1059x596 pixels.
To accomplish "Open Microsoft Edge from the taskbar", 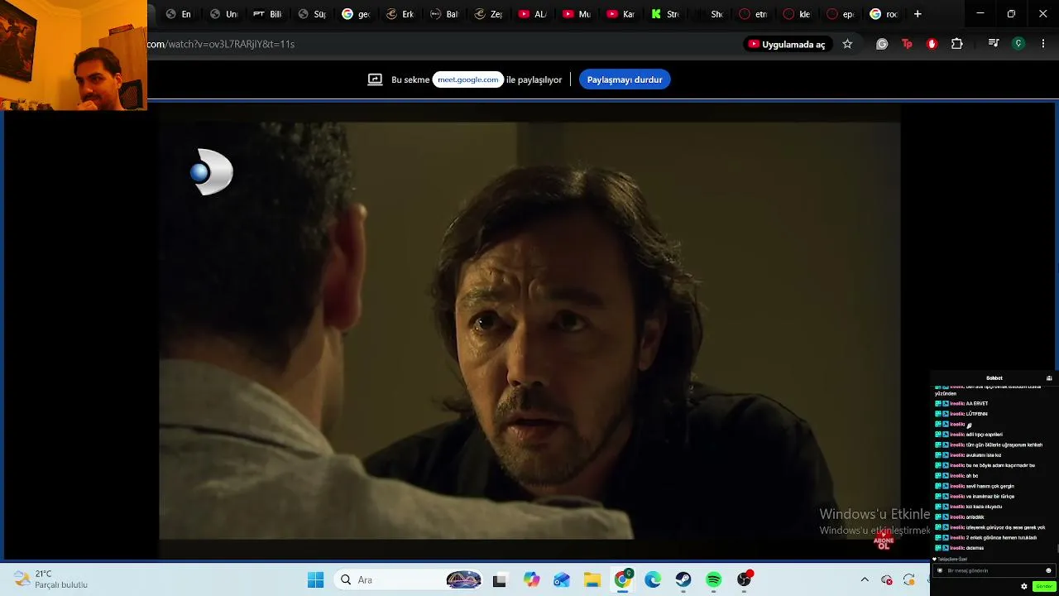I will pyautogui.click(x=653, y=580).
